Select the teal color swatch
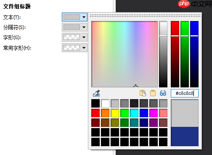This screenshot has height=155, width=212. tap(134, 123)
